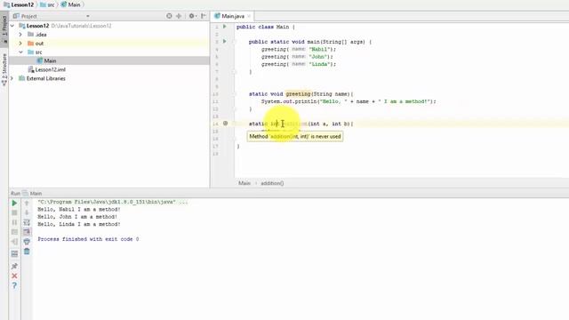Toggle scroll to end of console
569x320 pixels.
tap(27, 232)
